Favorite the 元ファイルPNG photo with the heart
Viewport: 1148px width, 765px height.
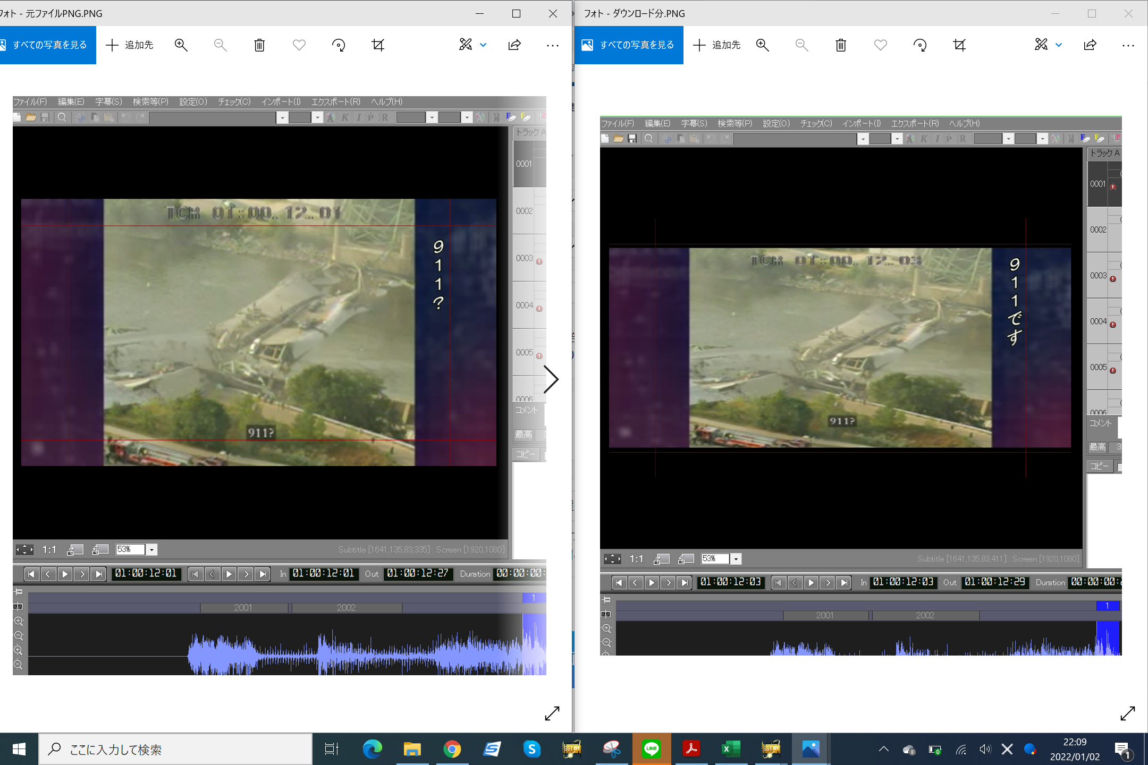pos(299,45)
